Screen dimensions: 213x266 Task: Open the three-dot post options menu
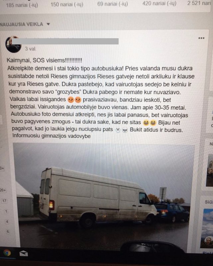pyautogui.click(x=201, y=38)
